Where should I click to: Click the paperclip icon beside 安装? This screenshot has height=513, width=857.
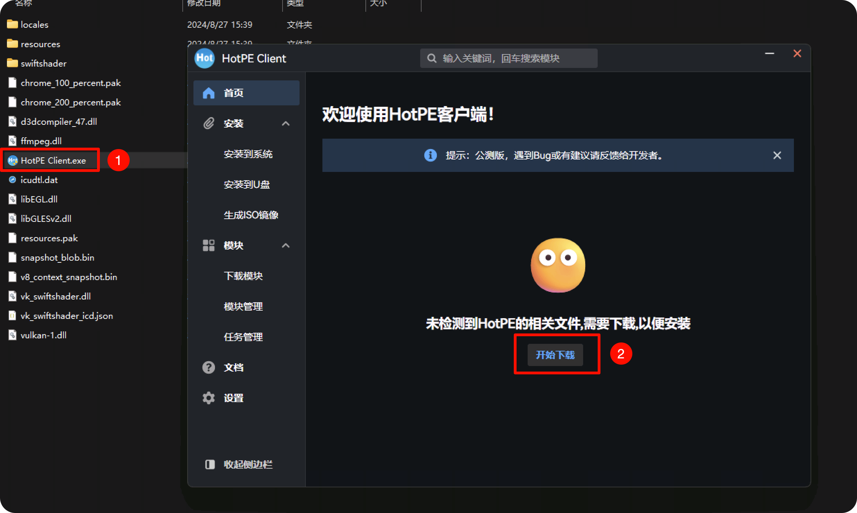(x=209, y=123)
